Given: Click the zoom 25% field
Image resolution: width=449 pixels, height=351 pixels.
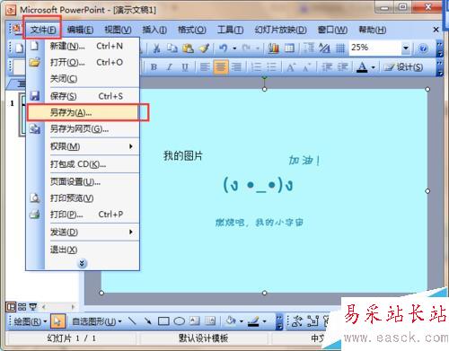Looking at the screenshot, I should [x=374, y=48].
